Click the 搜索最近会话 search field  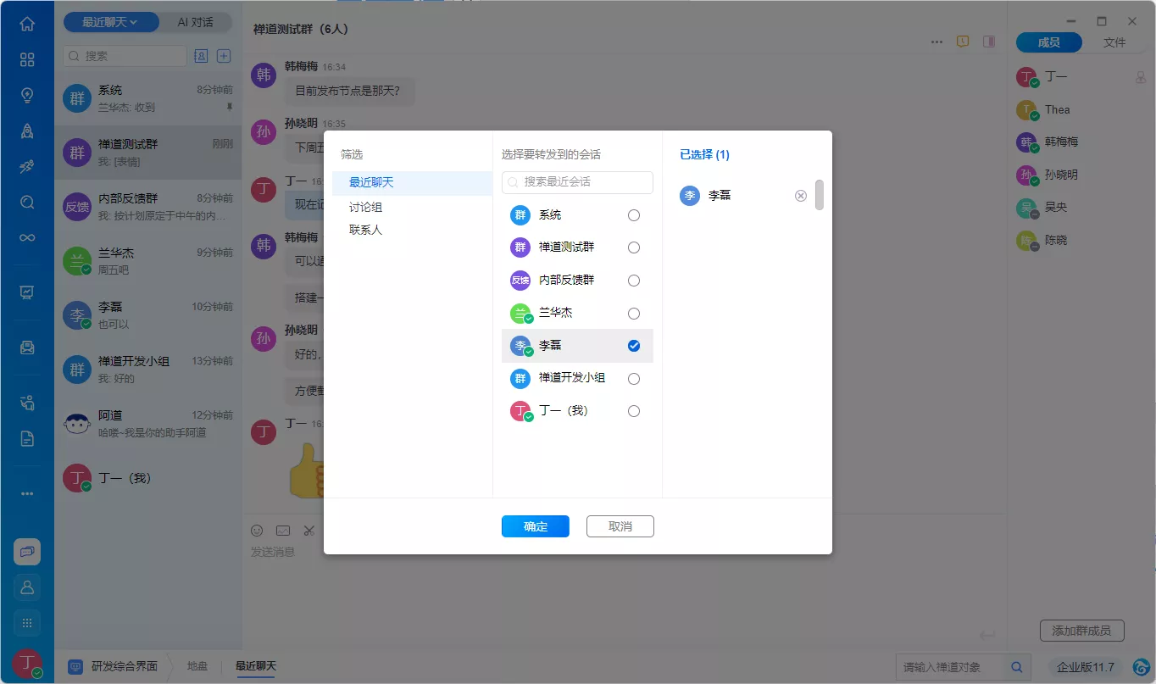point(576,182)
